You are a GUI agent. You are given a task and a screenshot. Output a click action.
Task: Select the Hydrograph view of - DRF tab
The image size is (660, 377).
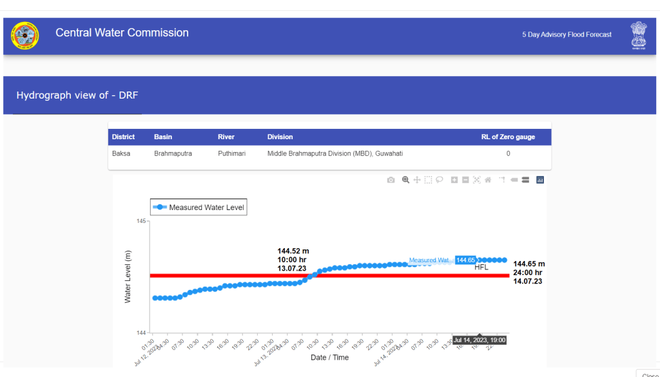tap(77, 95)
